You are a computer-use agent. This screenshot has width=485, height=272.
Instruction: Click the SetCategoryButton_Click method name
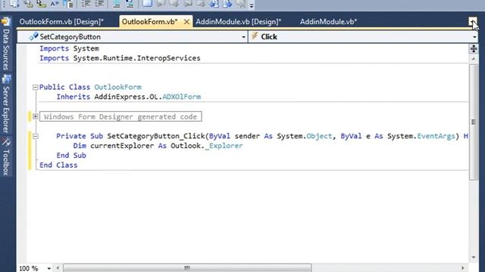156,136
